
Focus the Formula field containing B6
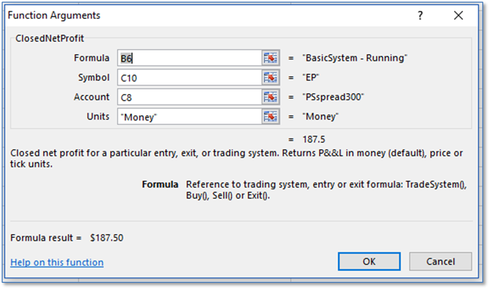pos(189,58)
